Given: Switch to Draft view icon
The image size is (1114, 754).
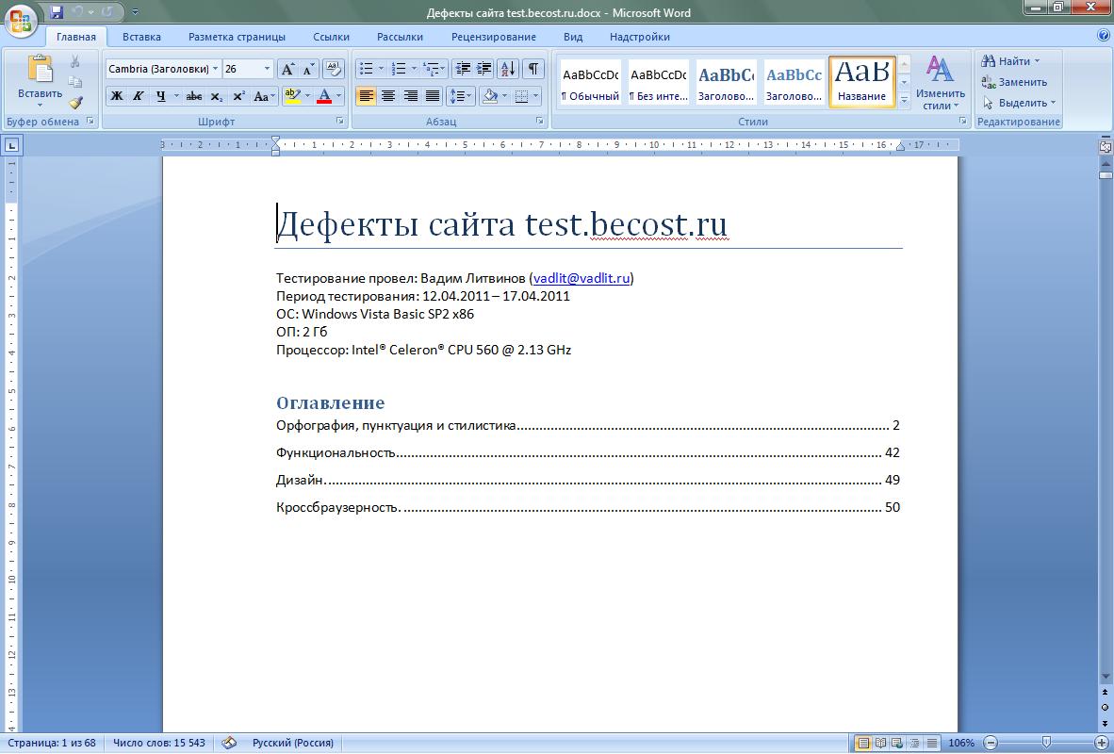Looking at the screenshot, I should pyautogui.click(x=931, y=744).
